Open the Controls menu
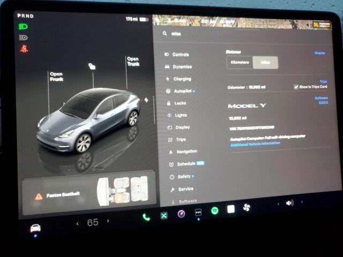343x257 pixels. click(x=176, y=55)
